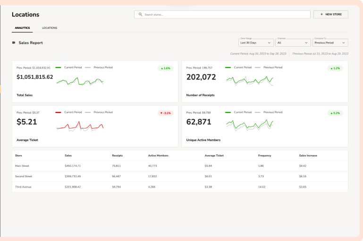This screenshot has width=363, height=241.
Task: Click the 75,811 receipts value
Action: pos(117,166)
